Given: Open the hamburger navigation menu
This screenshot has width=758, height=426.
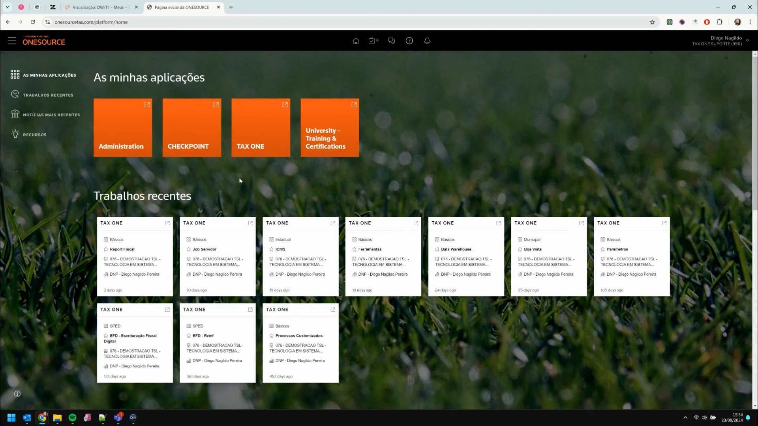Looking at the screenshot, I should point(12,41).
